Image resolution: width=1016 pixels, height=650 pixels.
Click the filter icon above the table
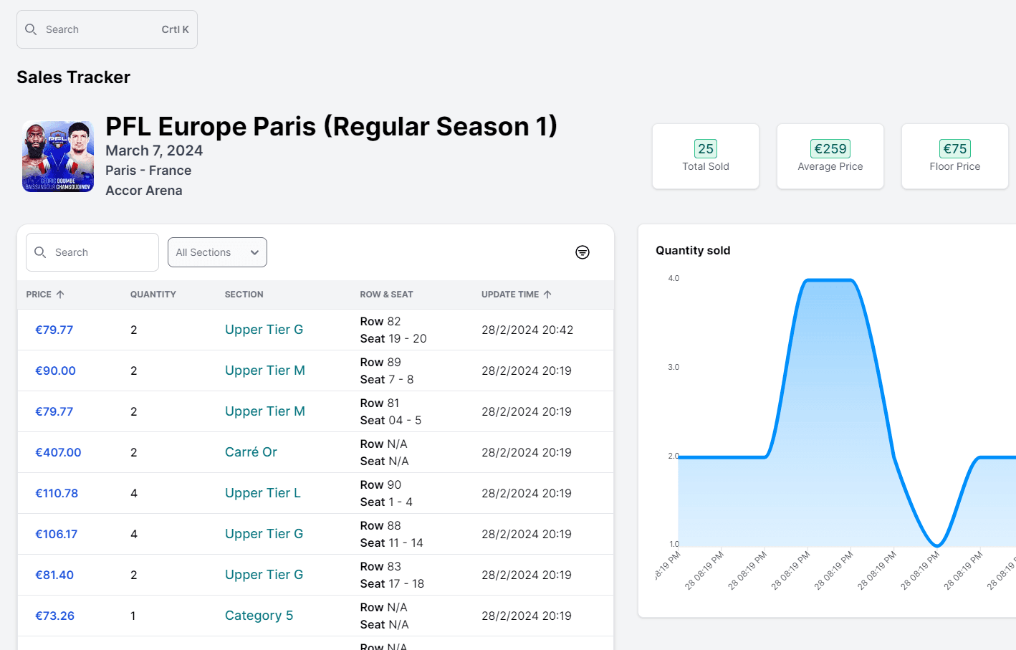[x=583, y=252]
